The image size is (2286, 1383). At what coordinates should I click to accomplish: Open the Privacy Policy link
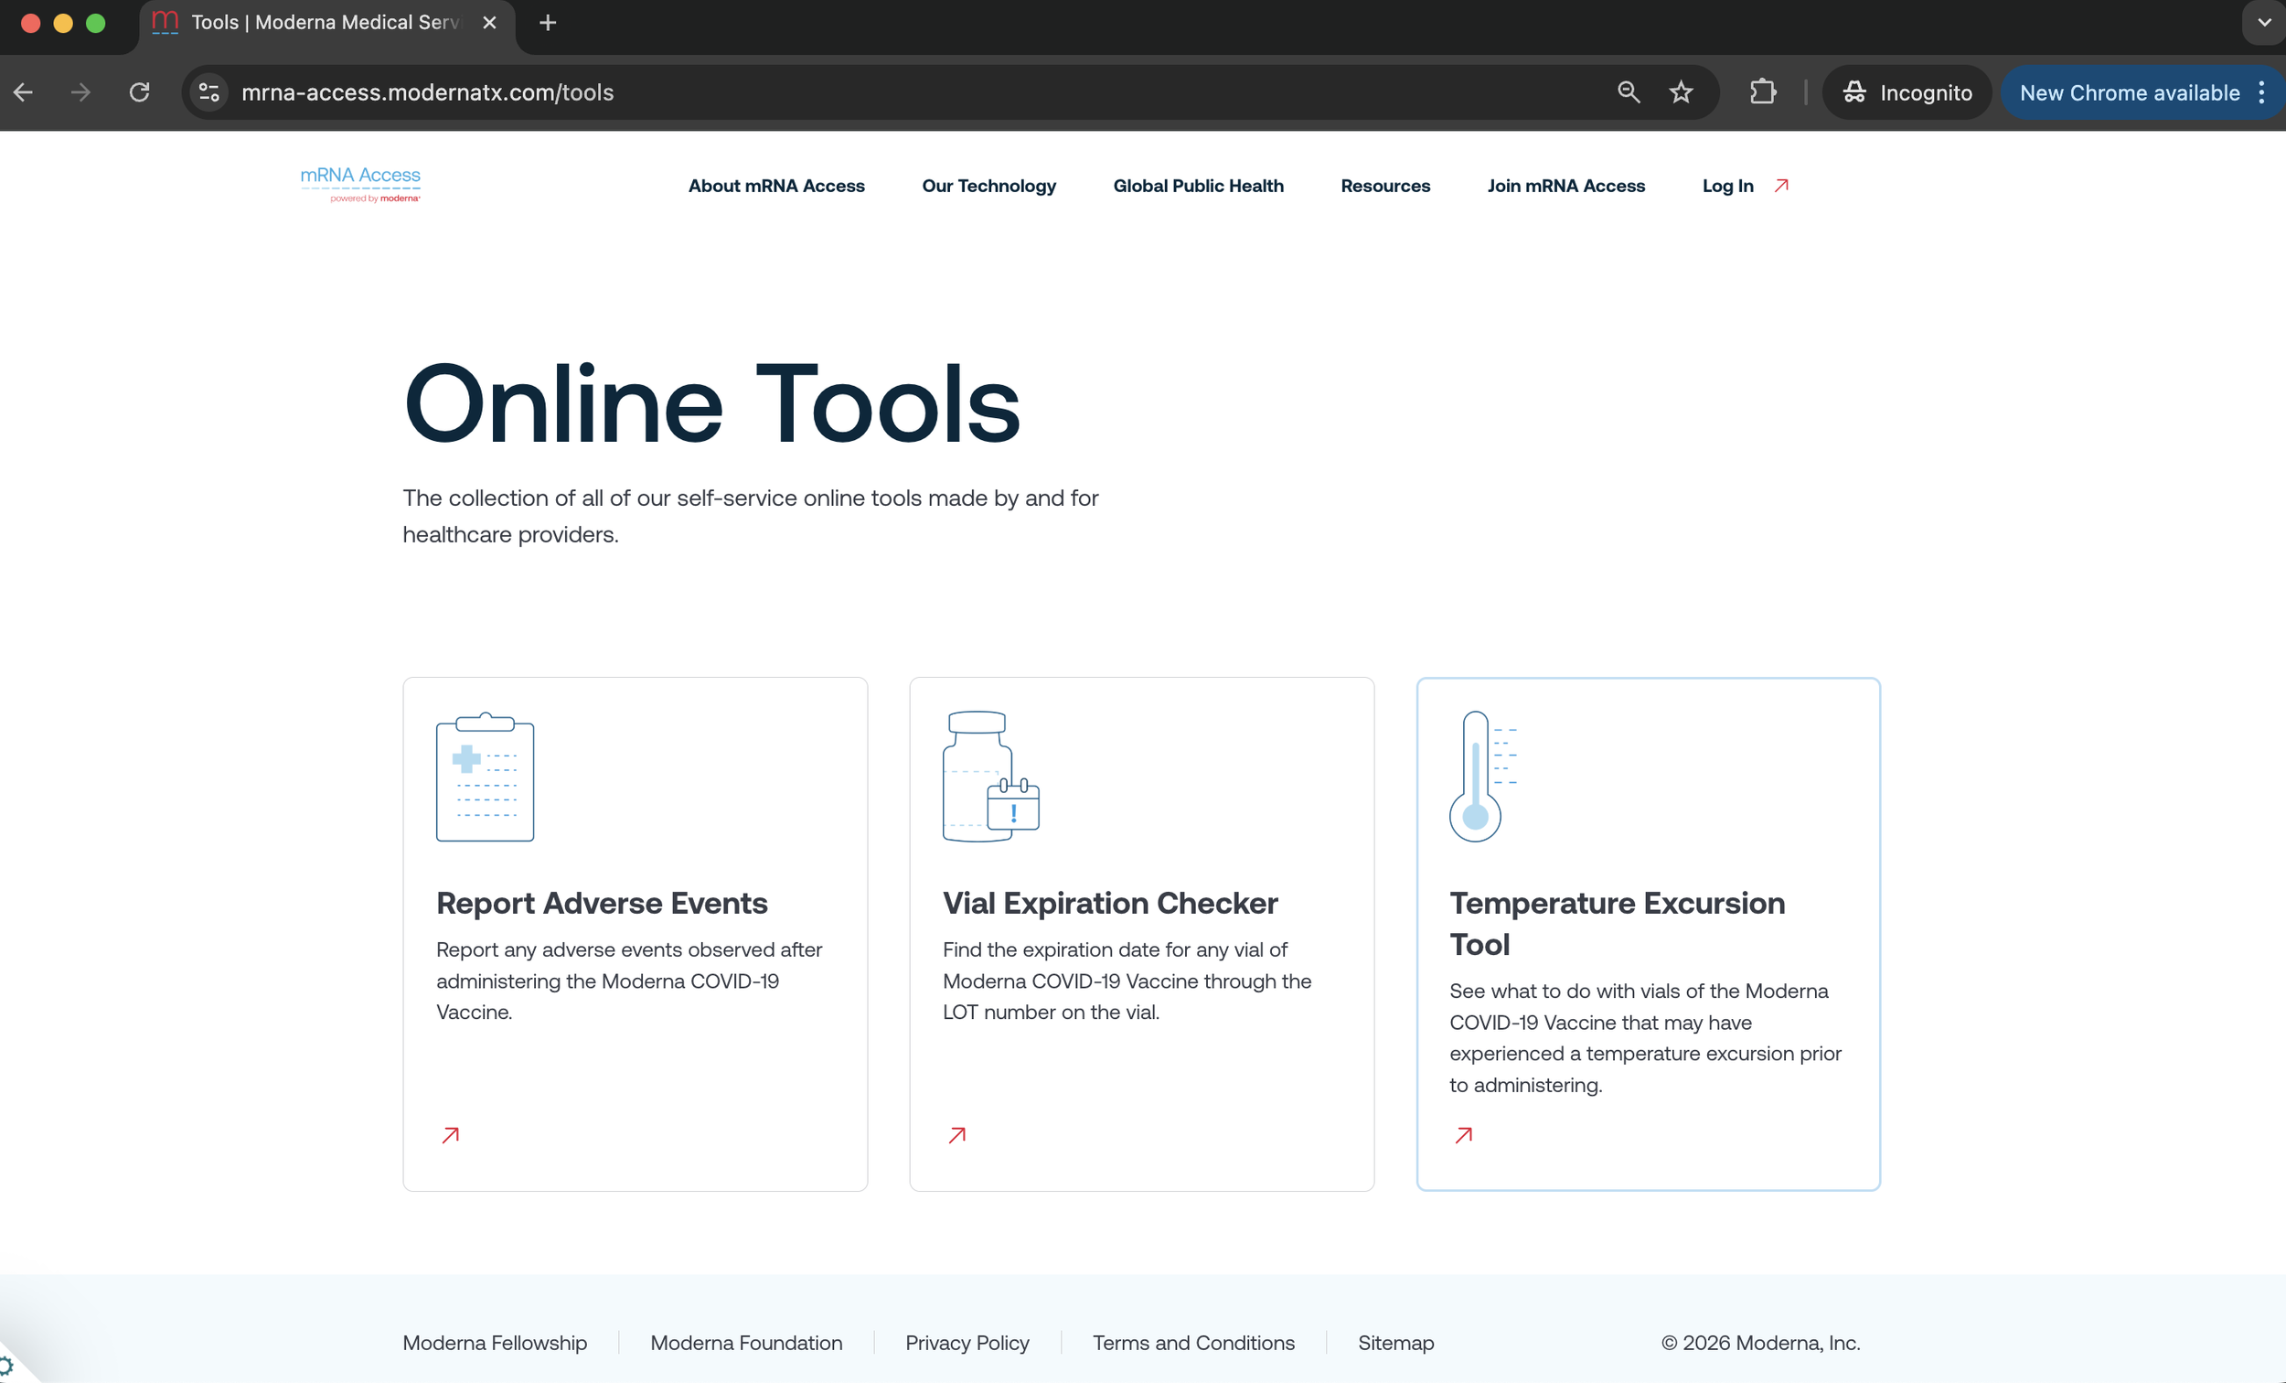point(967,1343)
